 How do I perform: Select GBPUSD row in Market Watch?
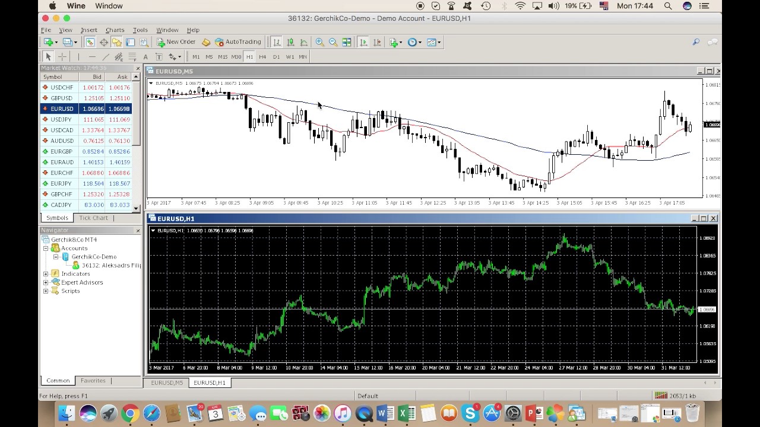[x=86, y=98]
